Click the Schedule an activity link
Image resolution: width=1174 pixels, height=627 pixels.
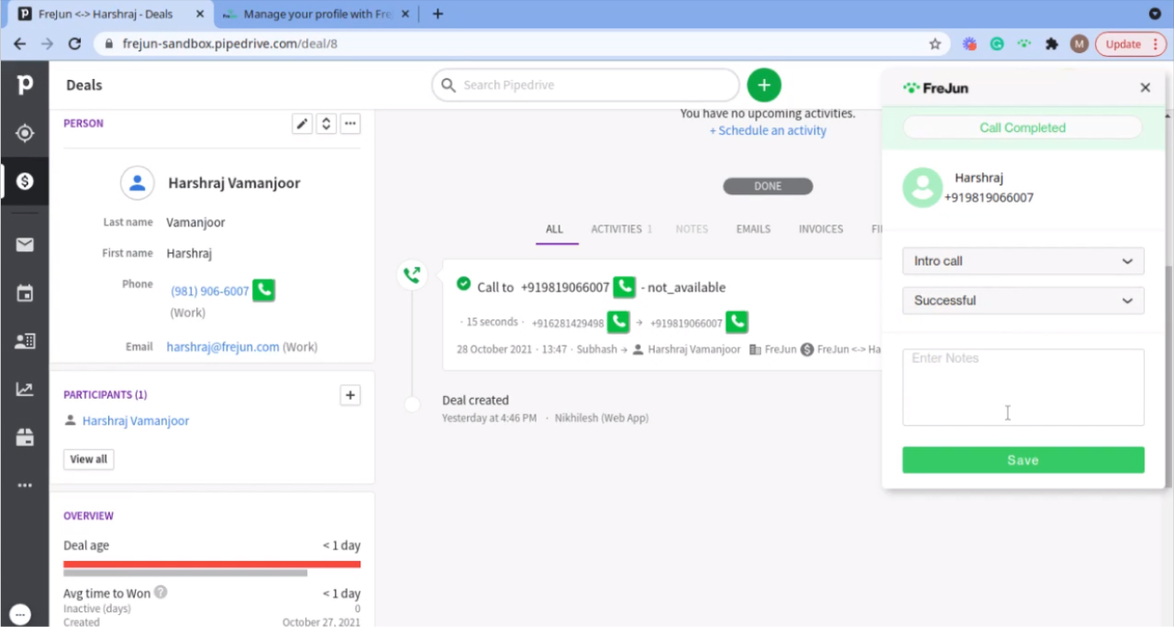[x=768, y=131]
